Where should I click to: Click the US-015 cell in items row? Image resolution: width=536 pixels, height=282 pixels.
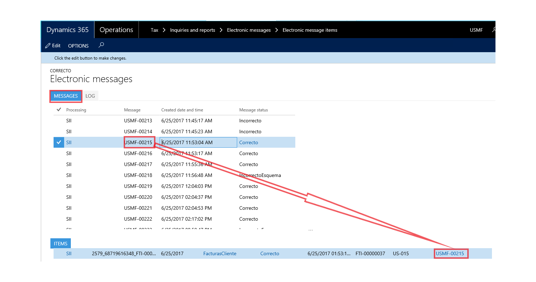pos(401,253)
